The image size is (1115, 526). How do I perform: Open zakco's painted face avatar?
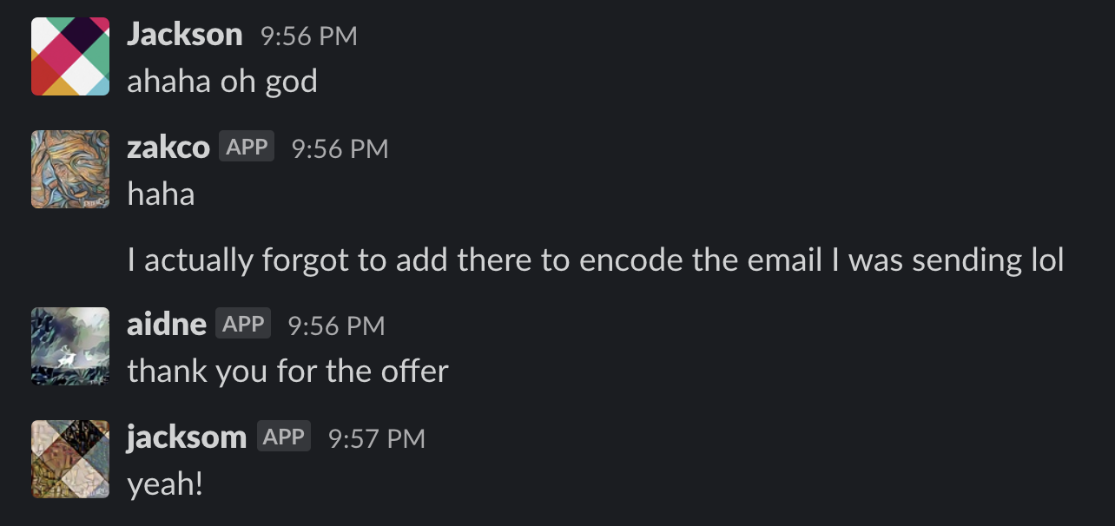click(70, 169)
